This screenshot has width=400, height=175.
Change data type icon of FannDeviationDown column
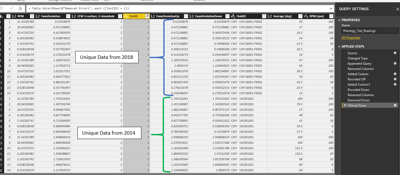191,16
